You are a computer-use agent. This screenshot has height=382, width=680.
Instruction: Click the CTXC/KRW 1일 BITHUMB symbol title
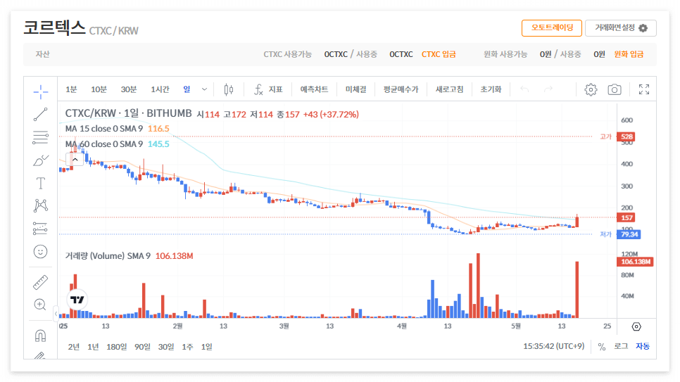coord(128,113)
